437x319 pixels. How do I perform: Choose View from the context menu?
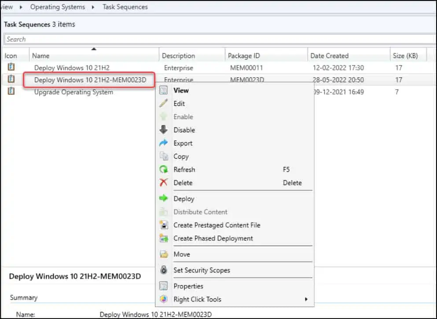pos(234,90)
